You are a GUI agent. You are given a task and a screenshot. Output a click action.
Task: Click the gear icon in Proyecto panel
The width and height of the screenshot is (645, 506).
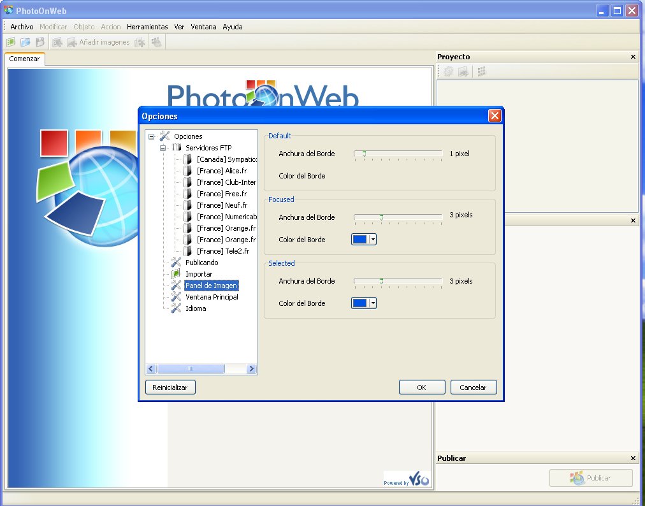click(x=448, y=71)
